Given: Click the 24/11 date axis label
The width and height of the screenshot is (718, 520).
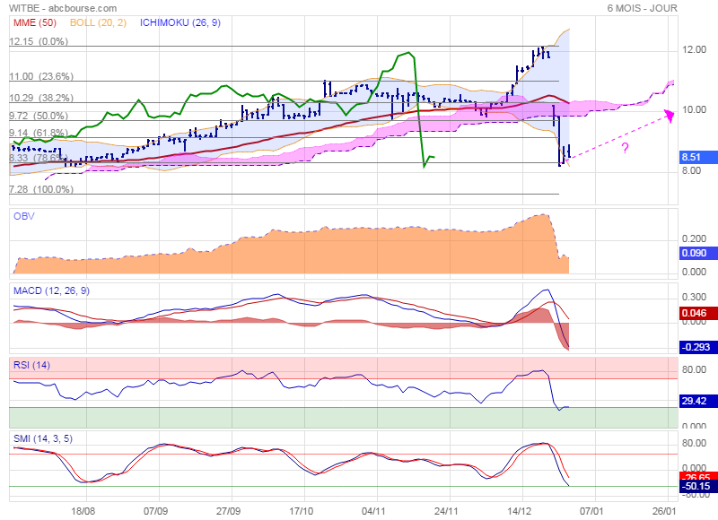Looking at the screenshot, I should pyautogui.click(x=446, y=511).
